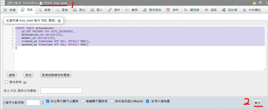Click the SQL bookmark name field
Screen dimensions: 268x109
61,91
